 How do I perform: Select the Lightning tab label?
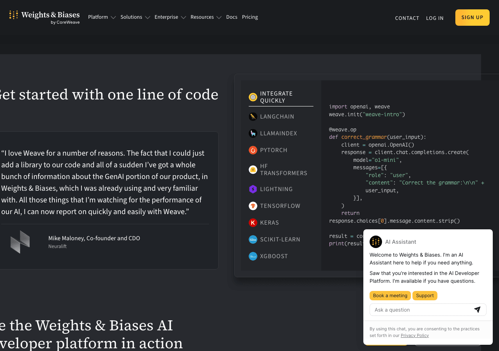pyautogui.click(x=276, y=189)
